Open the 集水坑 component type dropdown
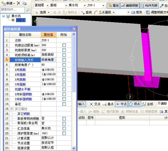 (85, 5)
